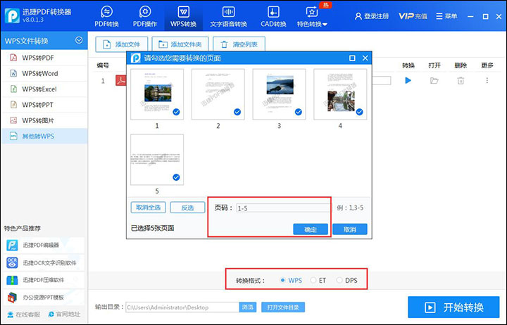Click the trash delete icon in file row

(x=461, y=80)
